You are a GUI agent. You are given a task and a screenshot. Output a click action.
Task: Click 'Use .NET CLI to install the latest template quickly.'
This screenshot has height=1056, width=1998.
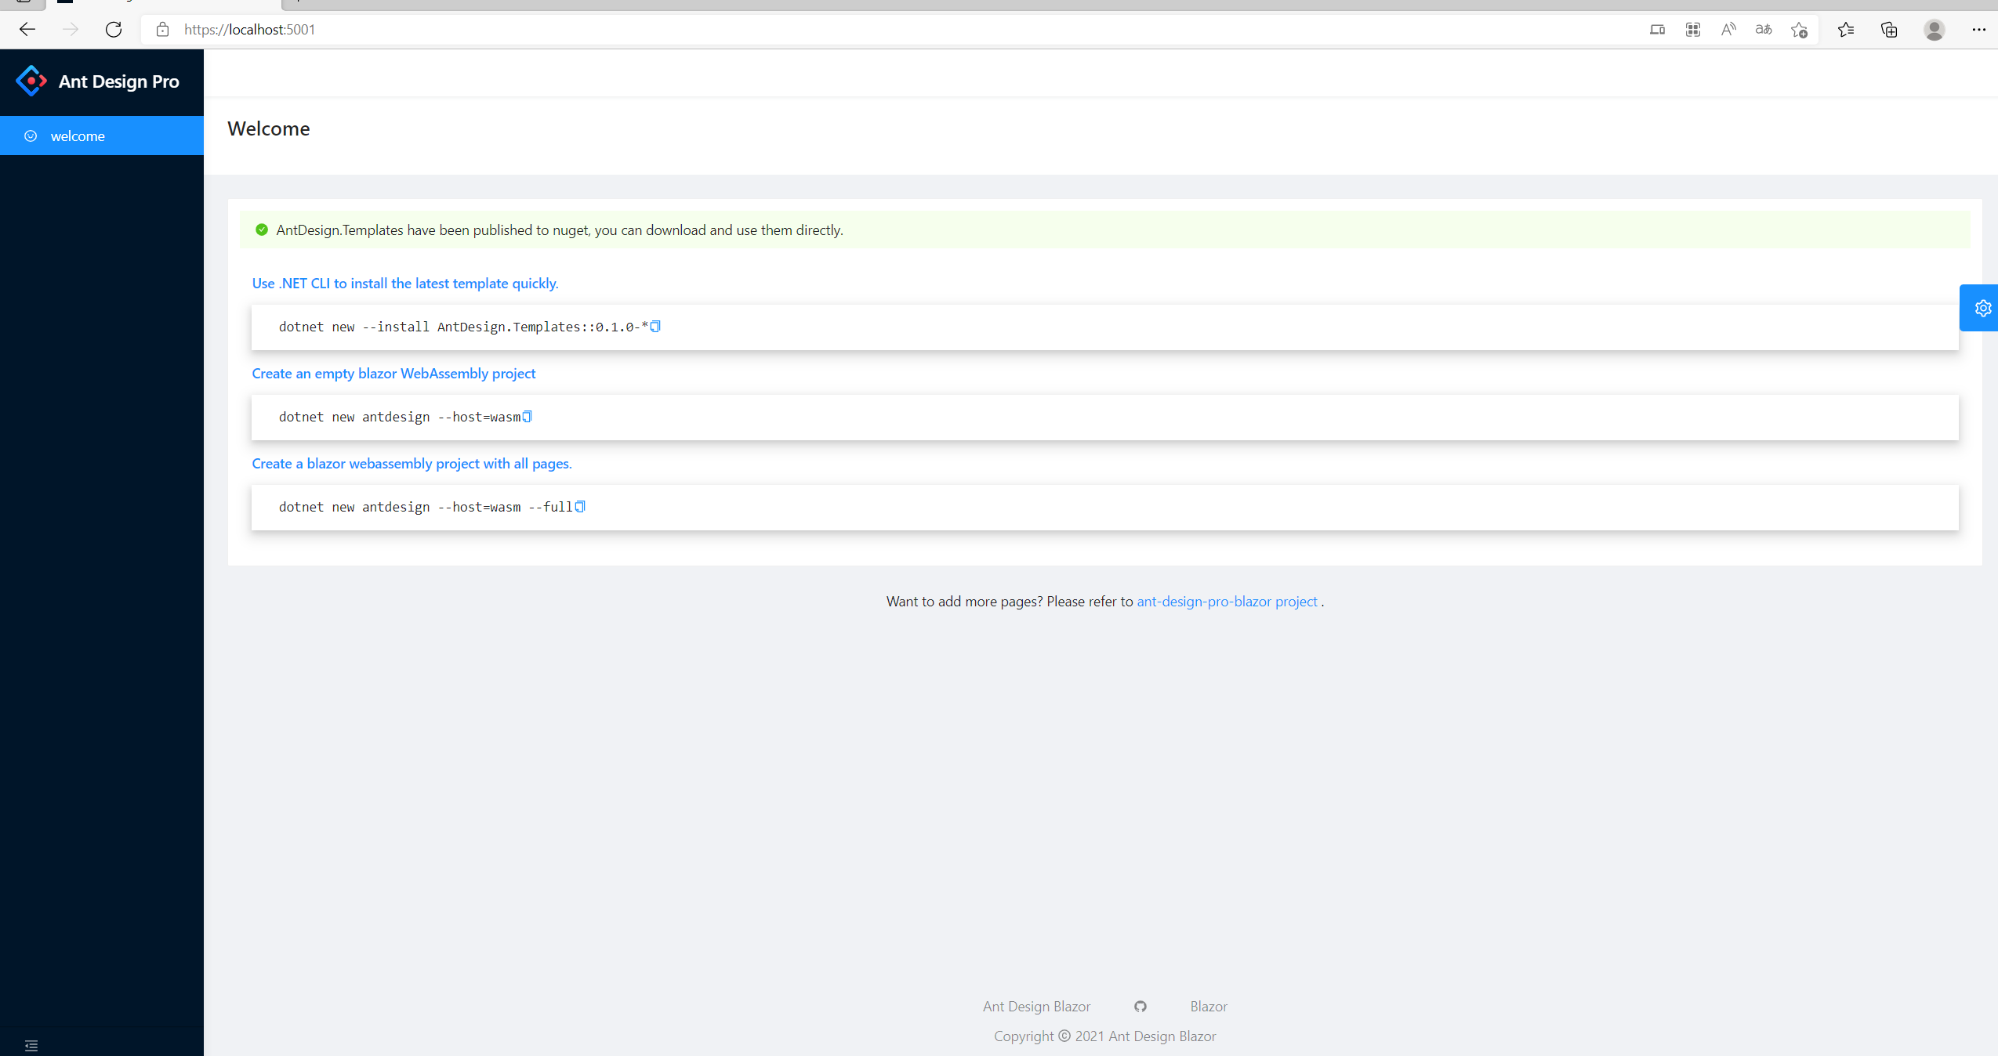pyautogui.click(x=405, y=284)
